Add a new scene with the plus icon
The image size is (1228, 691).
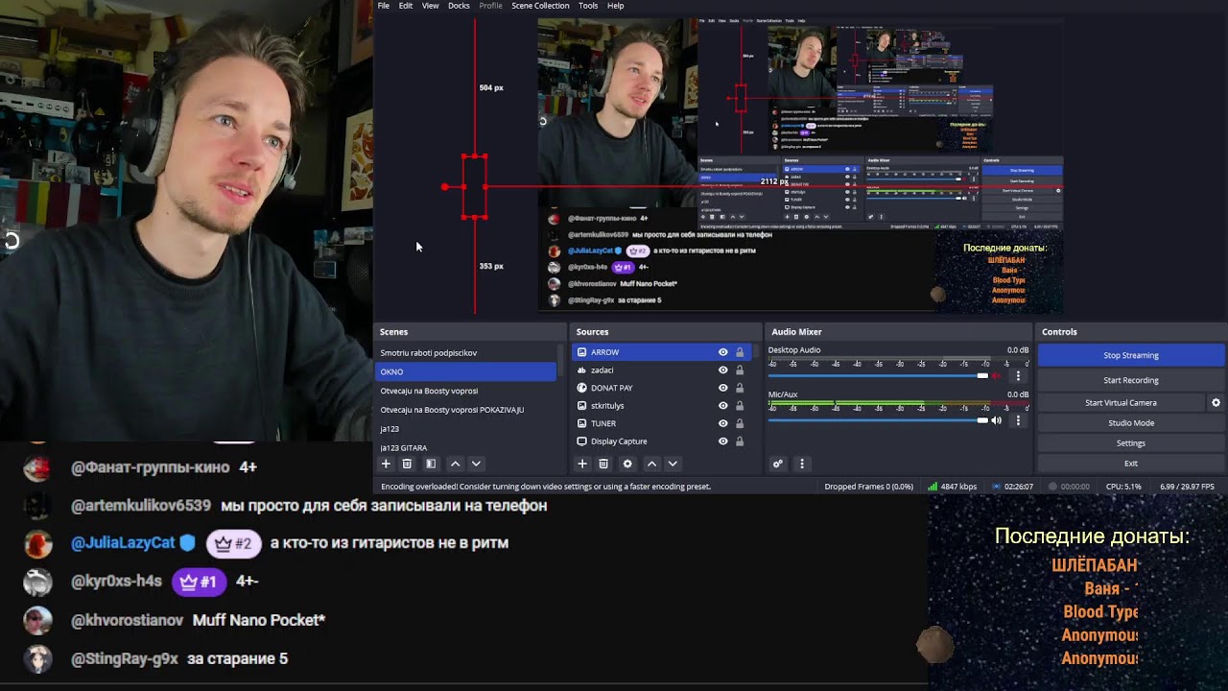[386, 464]
